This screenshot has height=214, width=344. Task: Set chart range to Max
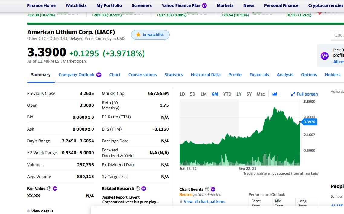pyautogui.click(x=261, y=94)
